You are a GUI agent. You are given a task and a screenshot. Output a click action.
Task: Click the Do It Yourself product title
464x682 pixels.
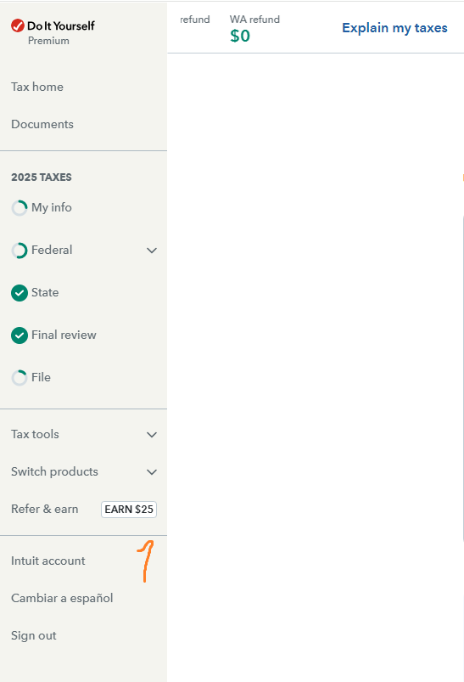61,26
